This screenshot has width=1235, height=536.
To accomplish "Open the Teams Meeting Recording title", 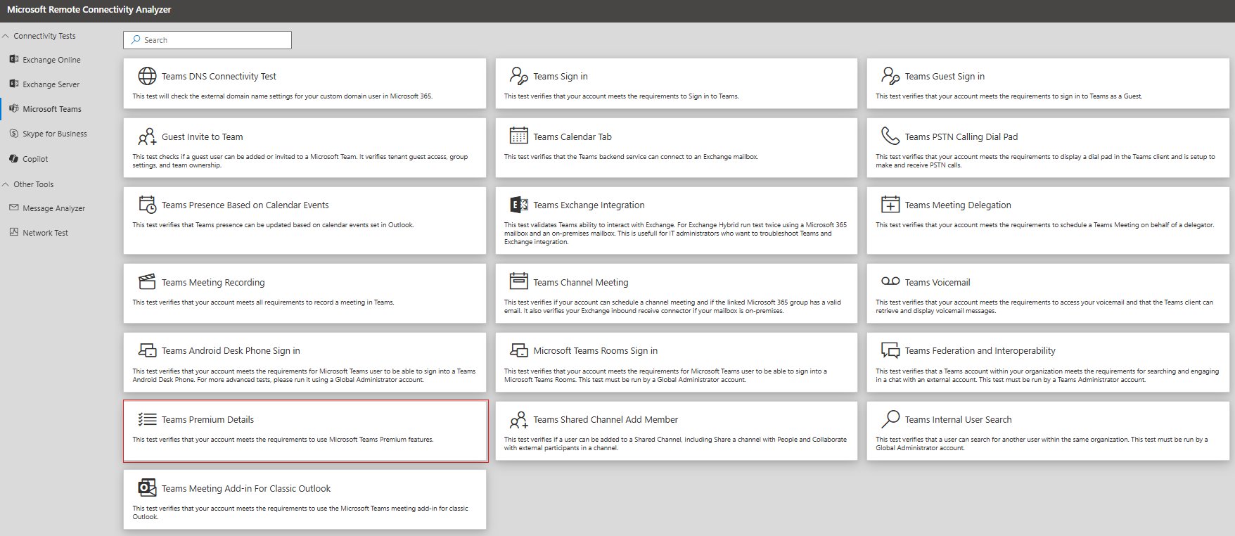I will 213,282.
